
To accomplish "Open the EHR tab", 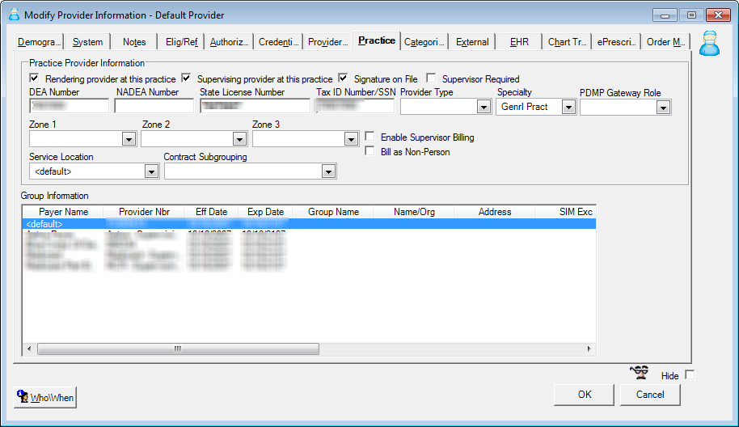I will (519, 42).
